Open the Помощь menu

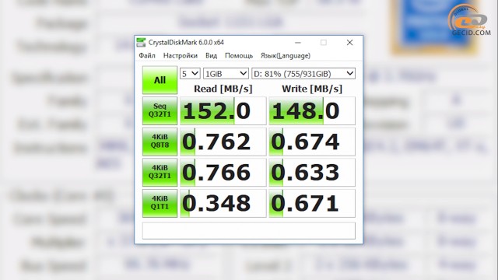pos(239,55)
